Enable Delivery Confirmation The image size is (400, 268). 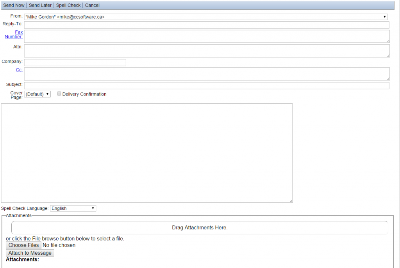59,94
